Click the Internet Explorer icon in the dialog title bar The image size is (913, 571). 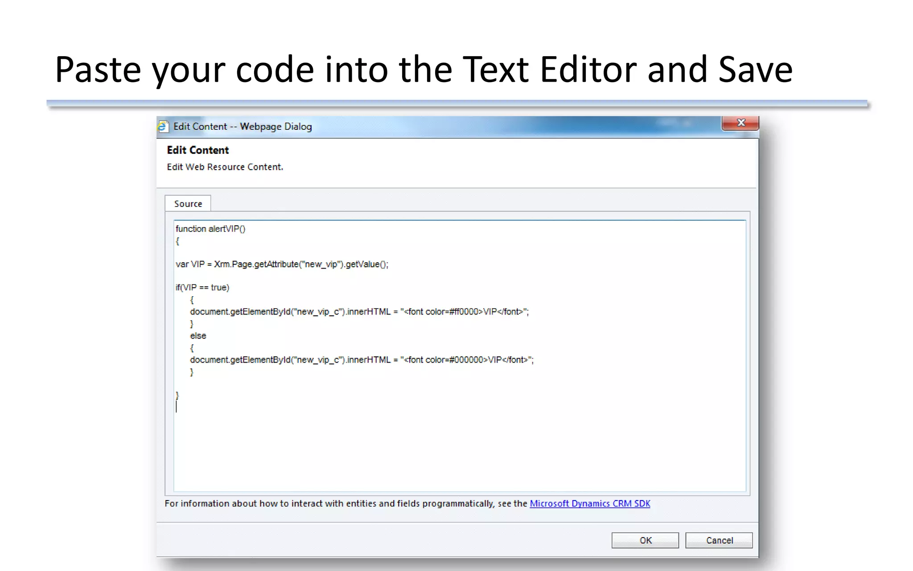pos(163,127)
